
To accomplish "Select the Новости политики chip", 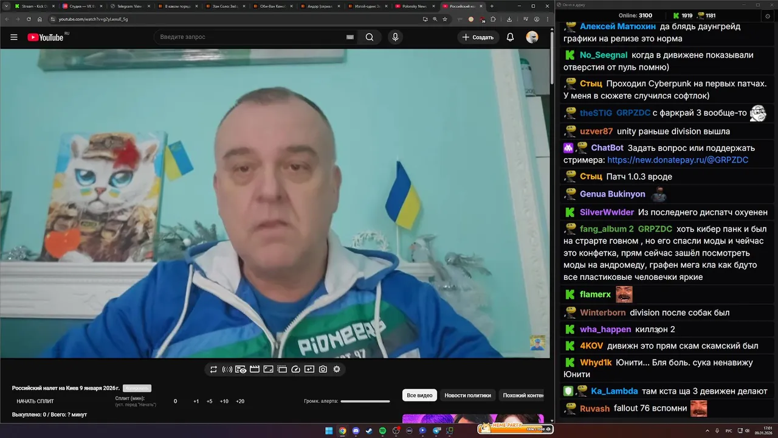I will pos(467,395).
